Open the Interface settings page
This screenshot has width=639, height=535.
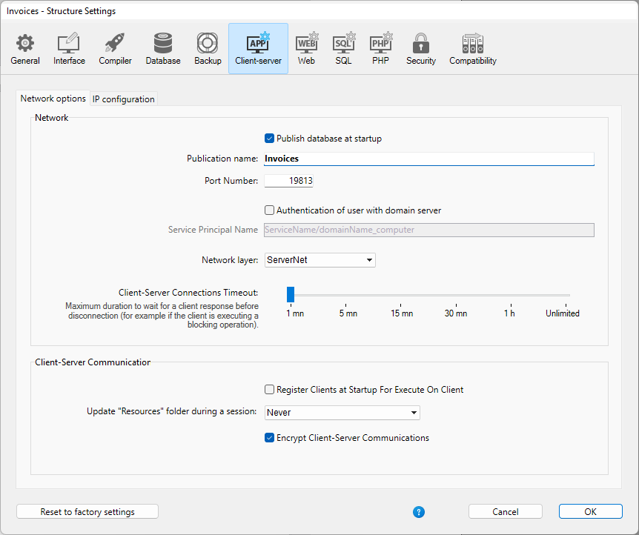click(x=69, y=49)
